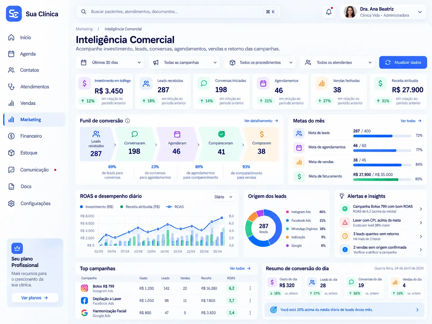432x324 pixels.
Task: Click the Vendas fechadas bar chart icon
Action: click(x=322, y=84)
